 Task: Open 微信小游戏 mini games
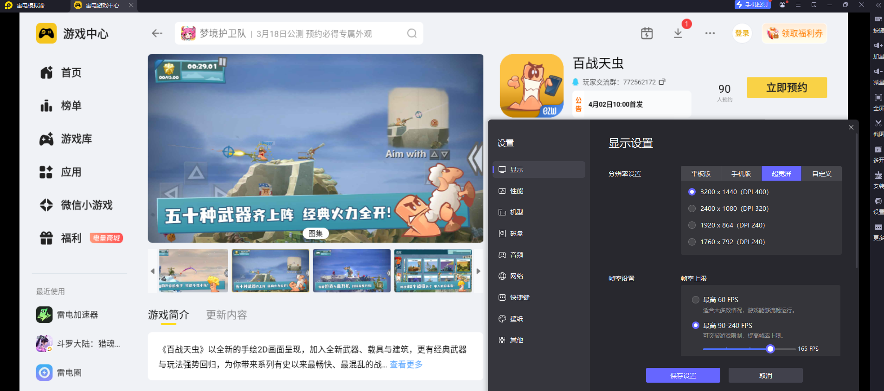click(77, 205)
